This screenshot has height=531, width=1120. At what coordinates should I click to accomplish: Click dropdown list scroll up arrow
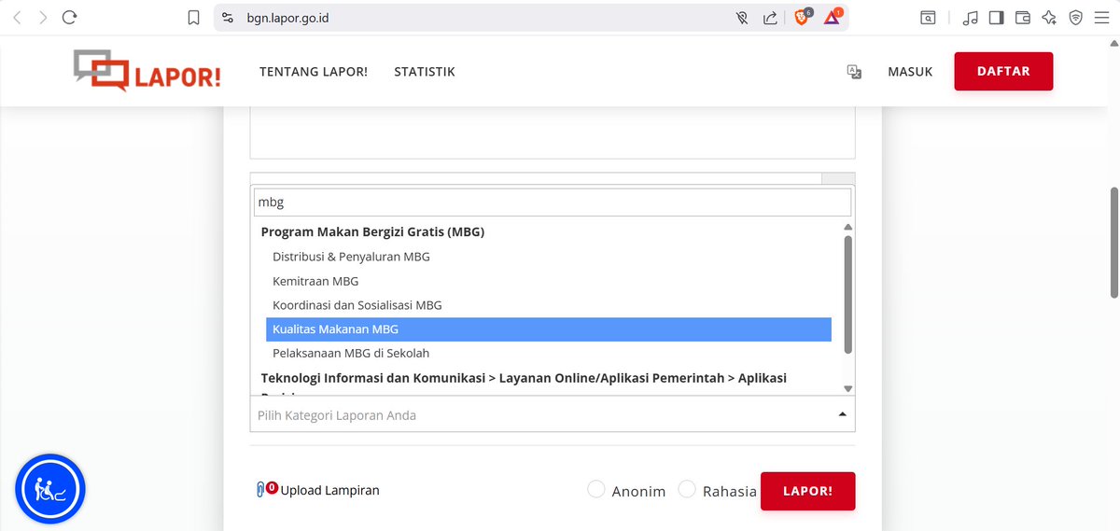point(847,227)
